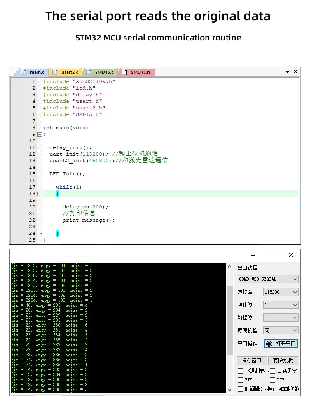Click the LED_Init(); line
This screenshot has height=405, width=309.
click(x=67, y=174)
